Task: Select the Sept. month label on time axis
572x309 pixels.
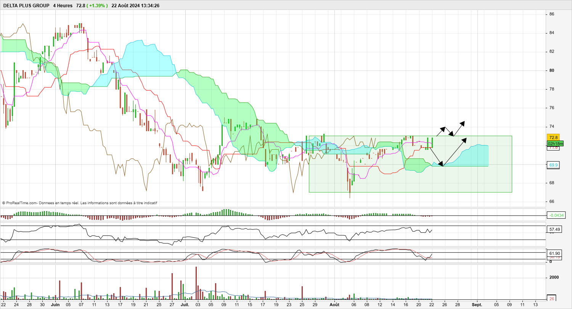Action: [477, 305]
